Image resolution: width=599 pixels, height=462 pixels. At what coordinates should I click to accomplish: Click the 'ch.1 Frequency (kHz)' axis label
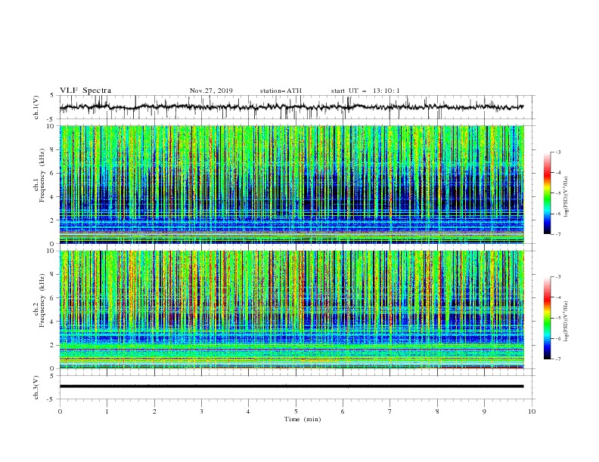pyautogui.click(x=39, y=175)
